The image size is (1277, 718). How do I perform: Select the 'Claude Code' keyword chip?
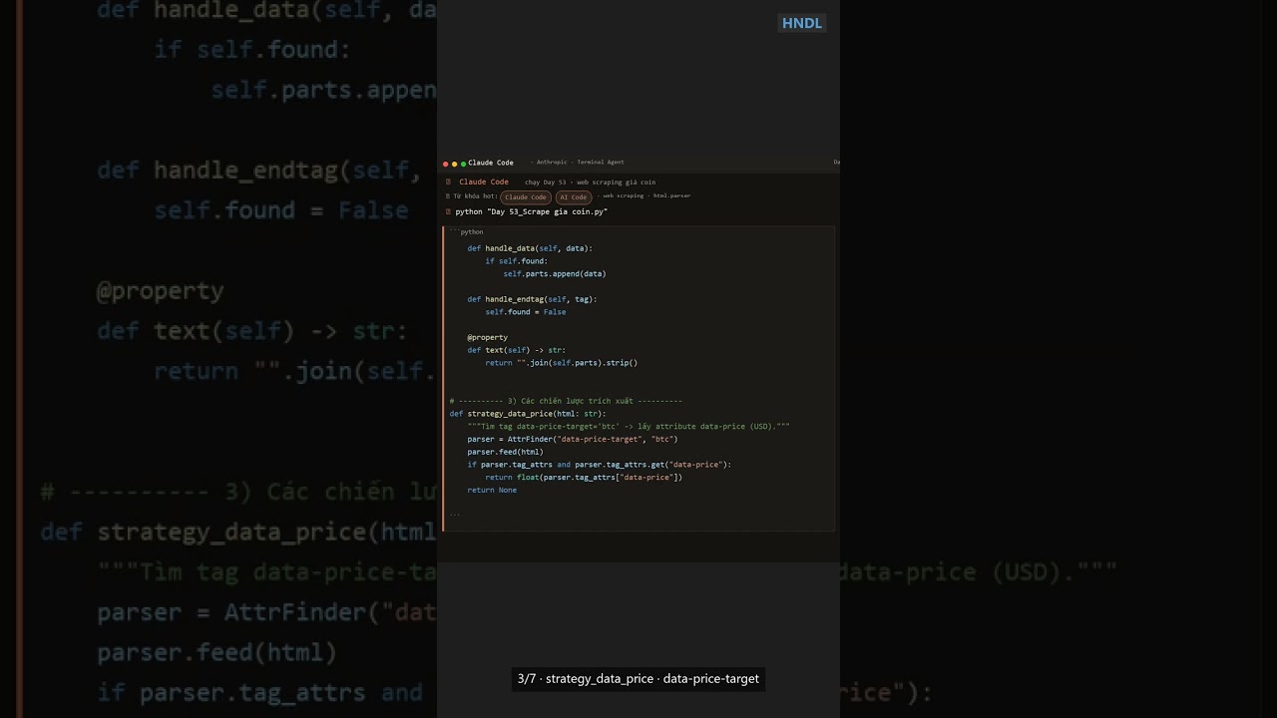point(526,197)
